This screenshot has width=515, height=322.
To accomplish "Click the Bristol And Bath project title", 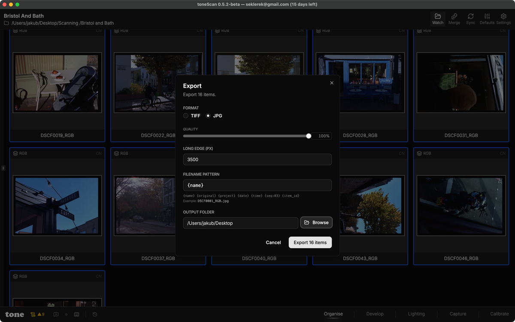I will [x=24, y=16].
